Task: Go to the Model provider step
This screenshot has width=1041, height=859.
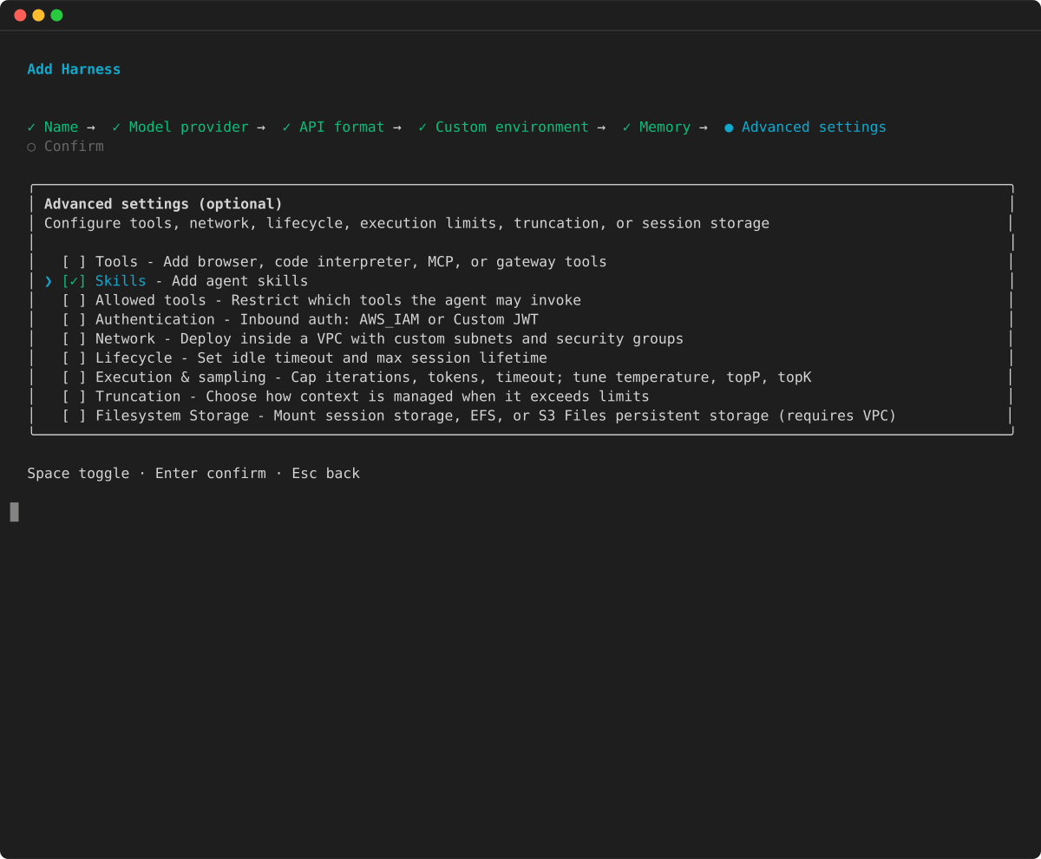Action: pos(188,127)
